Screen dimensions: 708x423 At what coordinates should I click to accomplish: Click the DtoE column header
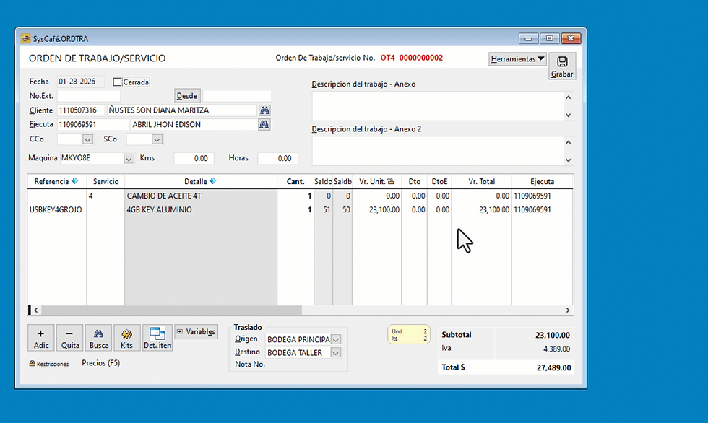(x=439, y=181)
